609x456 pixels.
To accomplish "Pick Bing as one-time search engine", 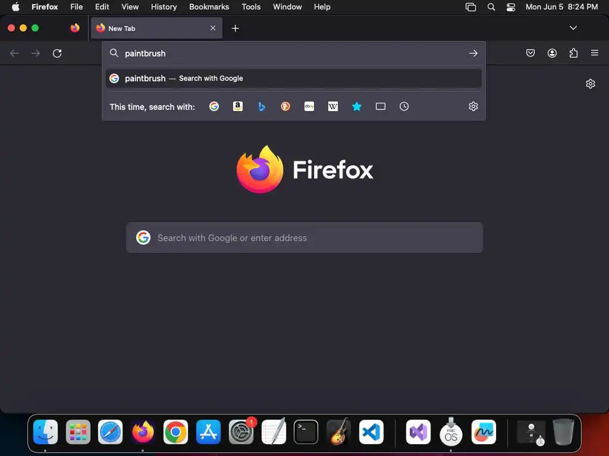I will (262, 106).
